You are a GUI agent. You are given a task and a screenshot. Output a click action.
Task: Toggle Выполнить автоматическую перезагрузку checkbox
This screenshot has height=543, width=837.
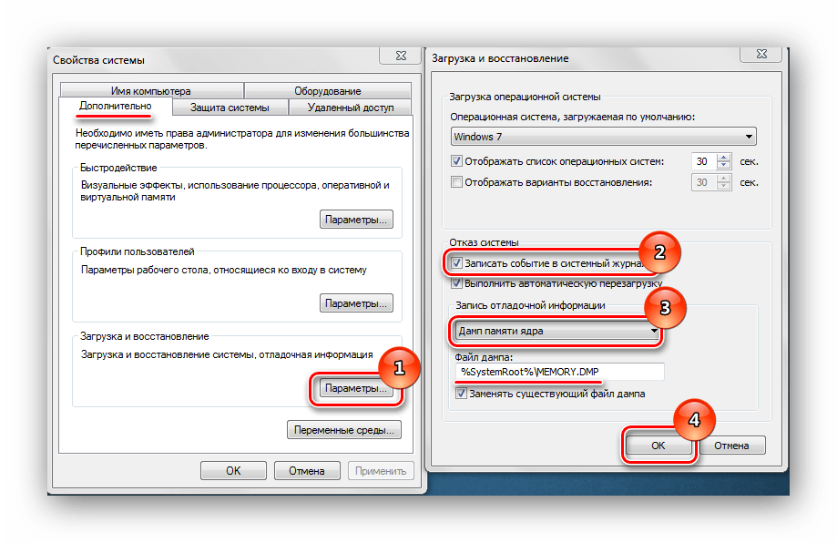click(456, 283)
